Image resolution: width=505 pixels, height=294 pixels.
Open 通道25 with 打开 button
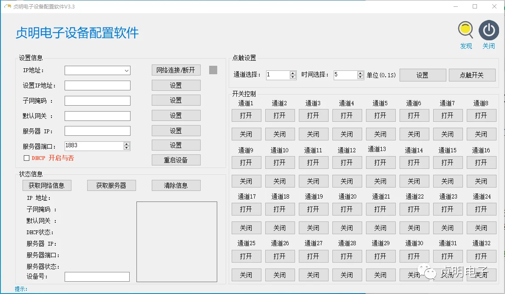[x=247, y=256]
